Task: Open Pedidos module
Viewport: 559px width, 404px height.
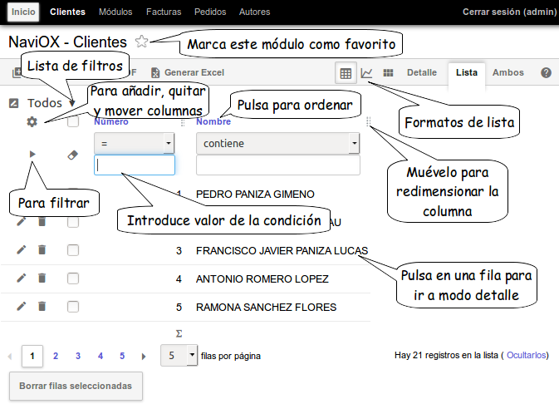Action: pos(210,12)
